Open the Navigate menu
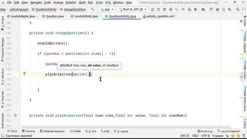This screenshot has width=247, height=139. point(36,3)
